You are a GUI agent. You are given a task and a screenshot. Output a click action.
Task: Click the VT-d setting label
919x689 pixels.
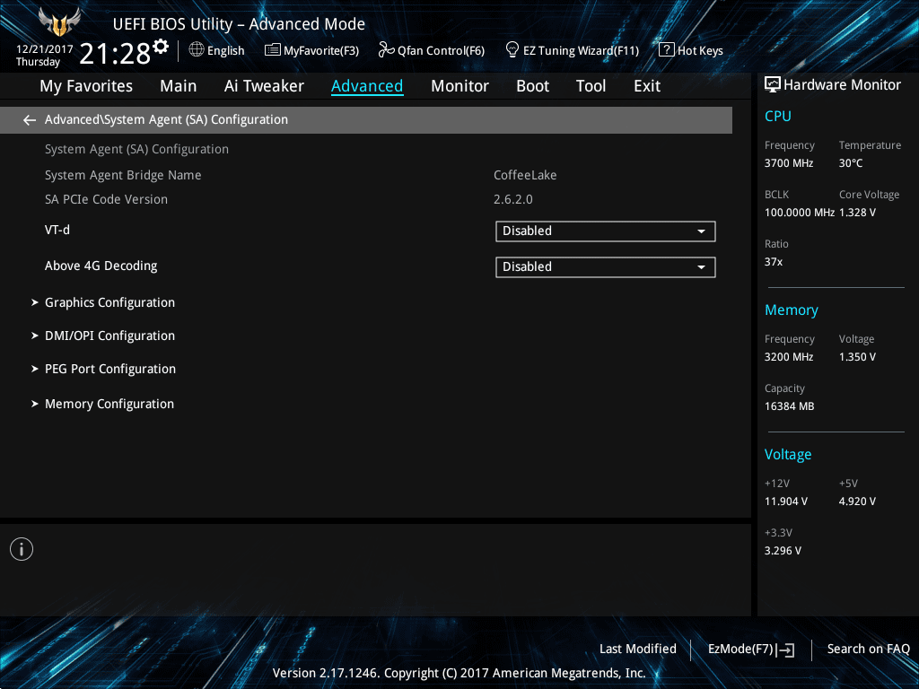click(57, 230)
